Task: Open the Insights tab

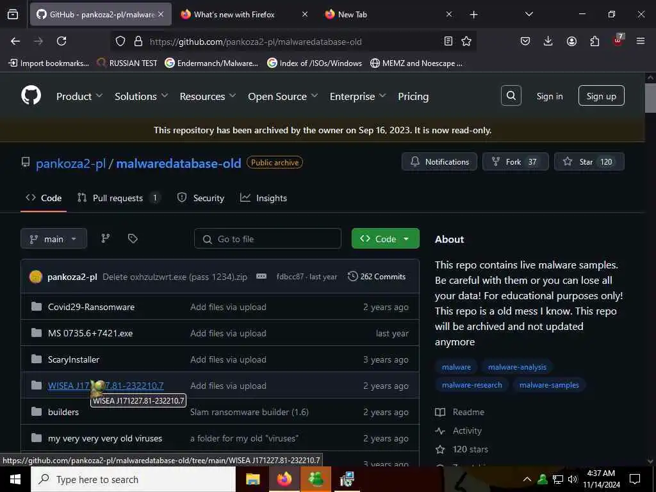Action: pos(263,198)
